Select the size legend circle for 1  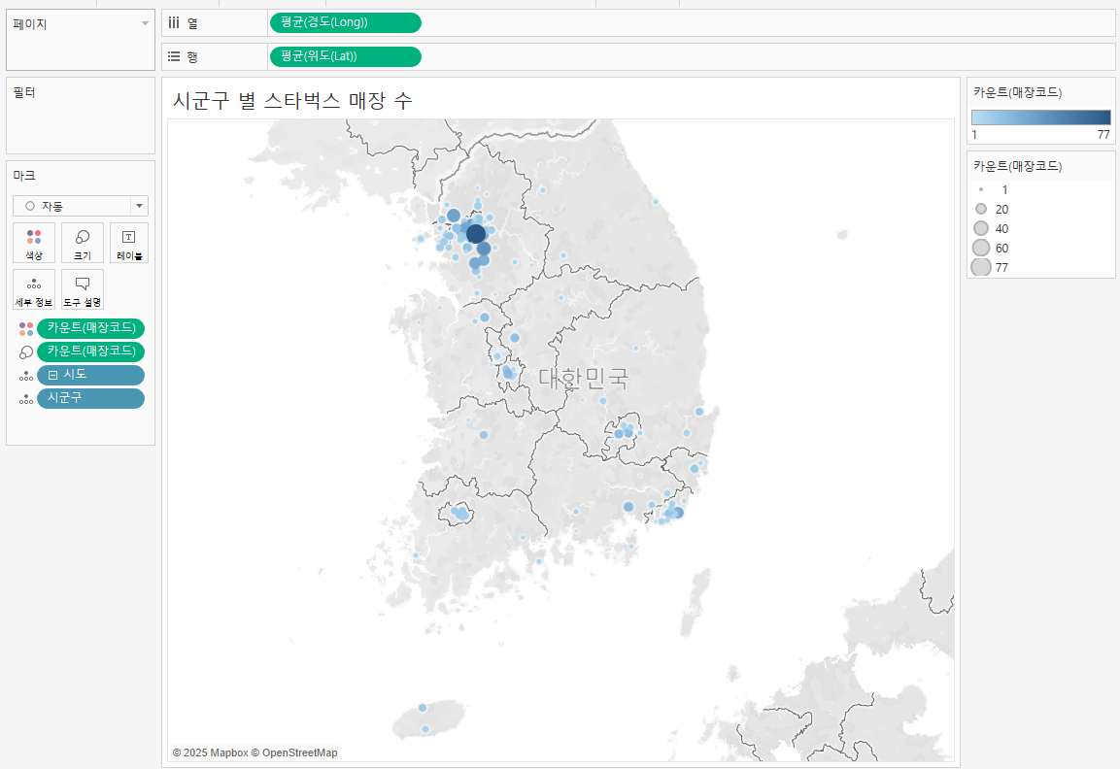tap(981, 190)
